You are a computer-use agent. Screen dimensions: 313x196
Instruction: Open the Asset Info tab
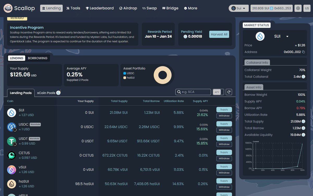pyautogui.click(x=254, y=87)
